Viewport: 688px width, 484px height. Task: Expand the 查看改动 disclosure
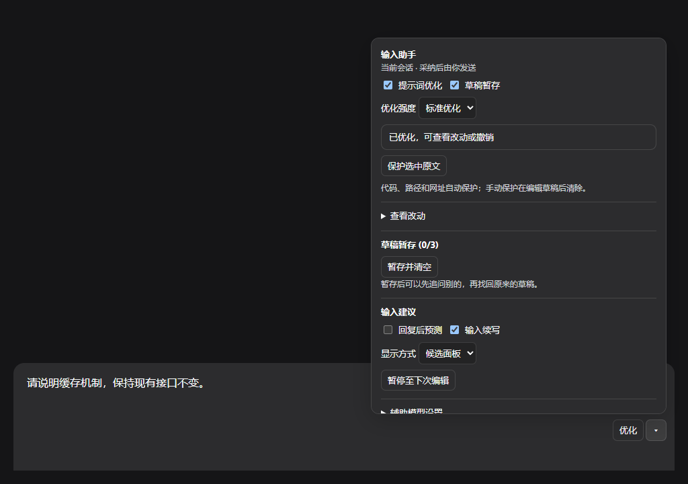click(403, 216)
